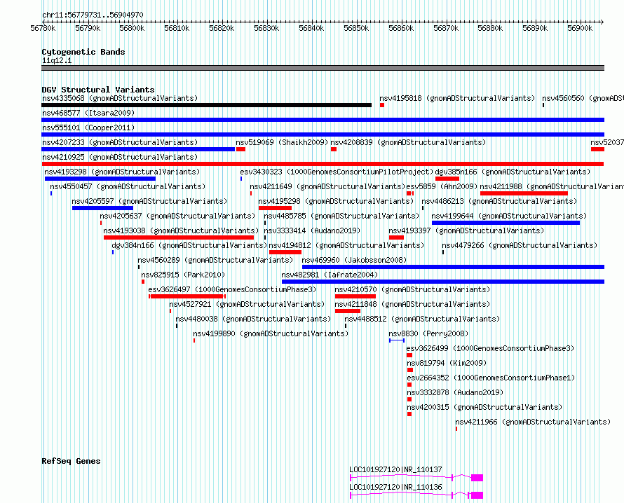Open nsv4485785 variant label
Viewport: 624px width, 503px height.
(341, 216)
